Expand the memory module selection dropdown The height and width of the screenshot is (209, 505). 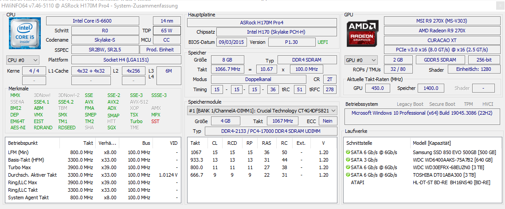[x=262, y=111]
